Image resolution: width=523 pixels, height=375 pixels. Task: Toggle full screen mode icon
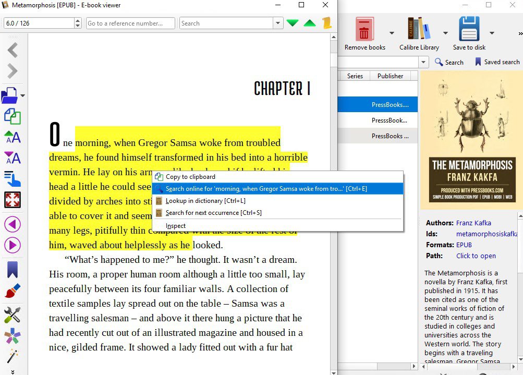(13, 200)
